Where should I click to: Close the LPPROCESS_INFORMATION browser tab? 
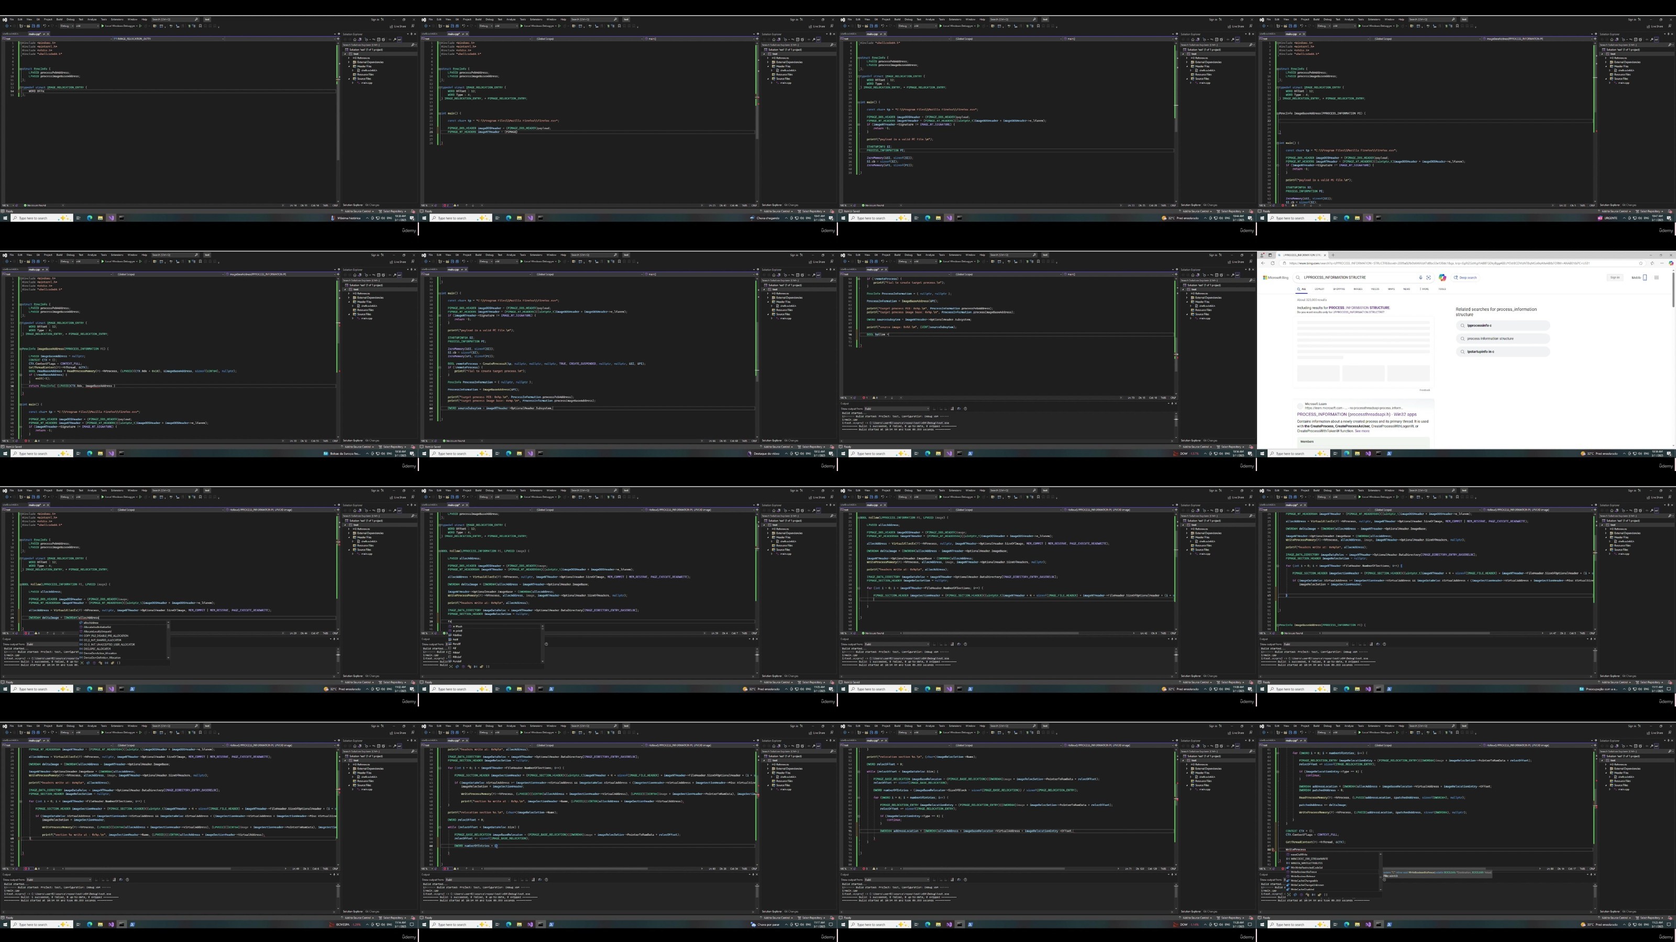click(x=1325, y=255)
